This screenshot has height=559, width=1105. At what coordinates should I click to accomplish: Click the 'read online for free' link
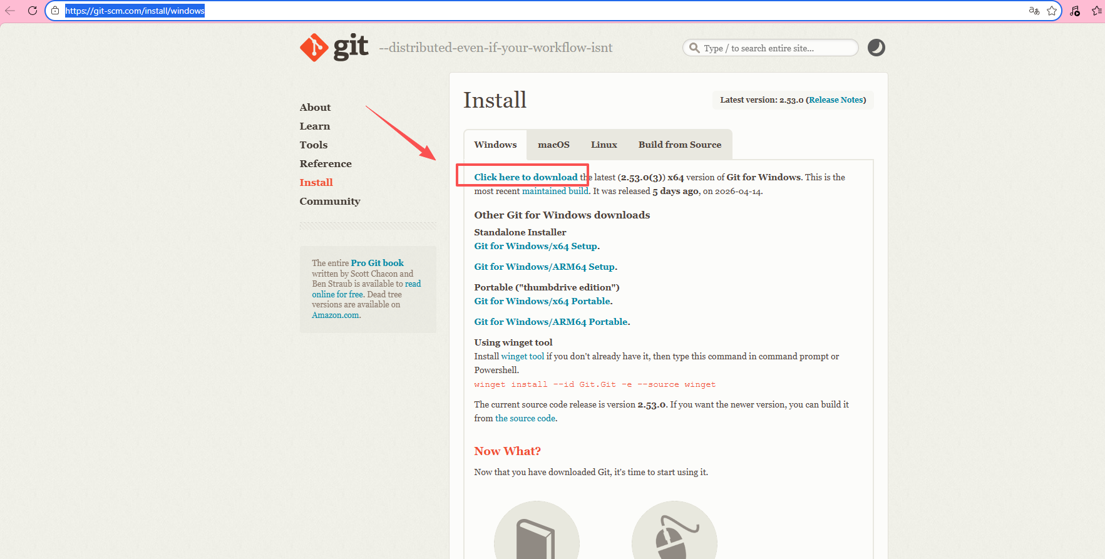pyautogui.click(x=367, y=289)
